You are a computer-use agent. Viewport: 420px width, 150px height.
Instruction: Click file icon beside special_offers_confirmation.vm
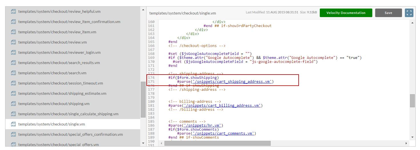tap(13, 135)
